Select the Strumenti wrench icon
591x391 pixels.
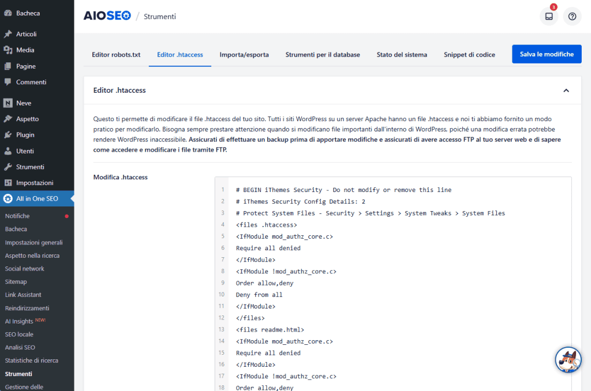point(7,167)
